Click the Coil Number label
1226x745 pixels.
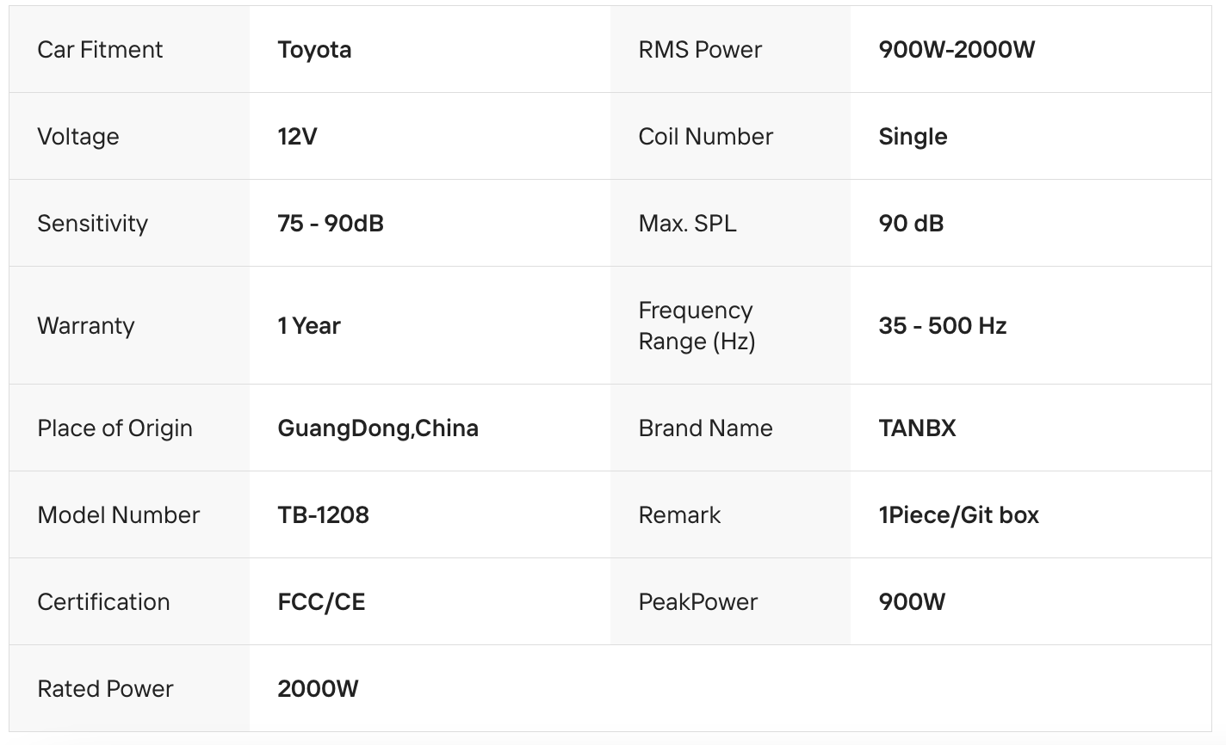click(706, 137)
